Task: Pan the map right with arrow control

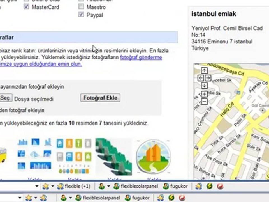Action: click(208, 78)
